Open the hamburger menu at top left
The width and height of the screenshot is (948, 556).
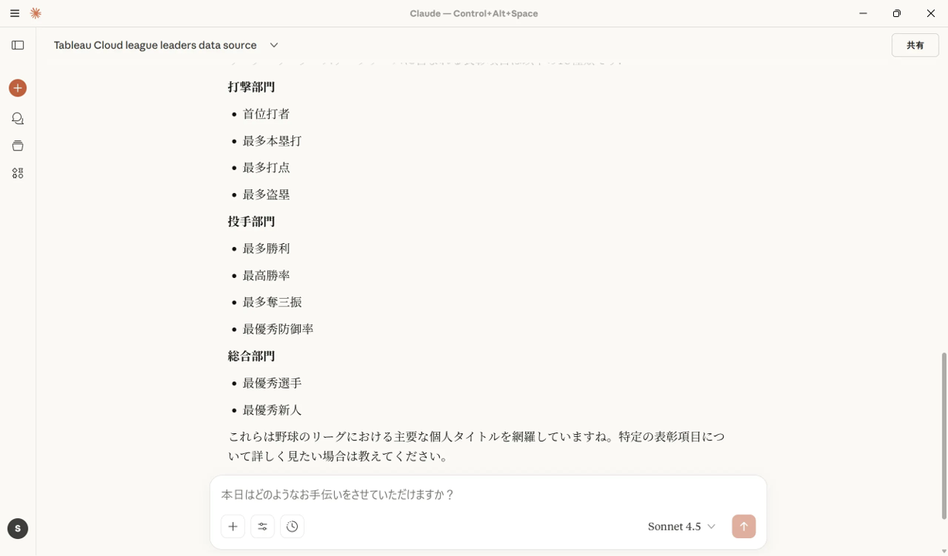click(x=13, y=13)
